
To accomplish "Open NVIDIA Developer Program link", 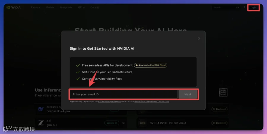I will tap(109, 101).
